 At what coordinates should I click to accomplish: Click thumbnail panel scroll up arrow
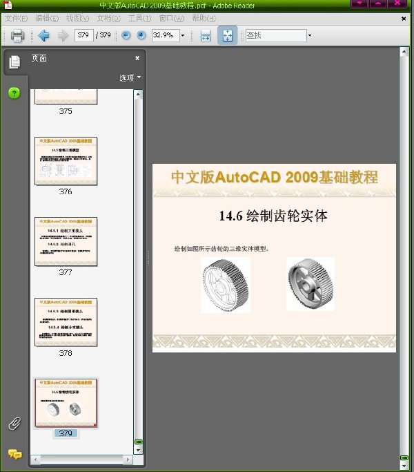pos(138,94)
